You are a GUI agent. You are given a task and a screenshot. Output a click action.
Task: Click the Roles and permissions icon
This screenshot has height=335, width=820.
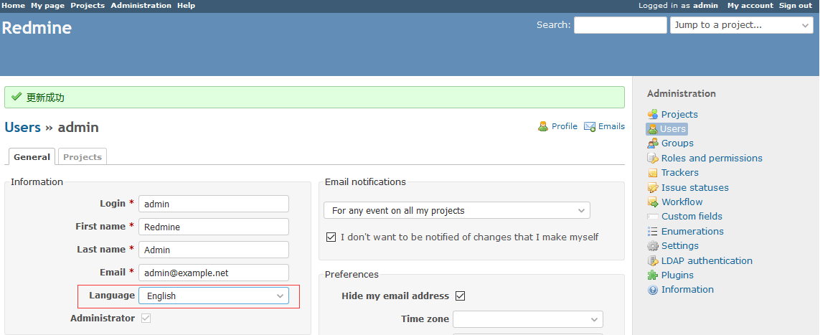point(652,159)
